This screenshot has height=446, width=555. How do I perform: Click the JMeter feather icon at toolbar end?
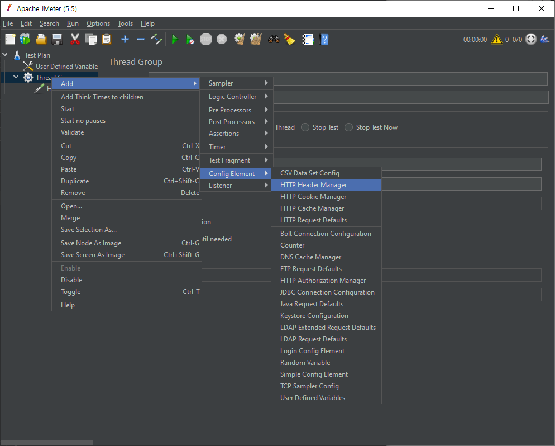[x=545, y=39]
